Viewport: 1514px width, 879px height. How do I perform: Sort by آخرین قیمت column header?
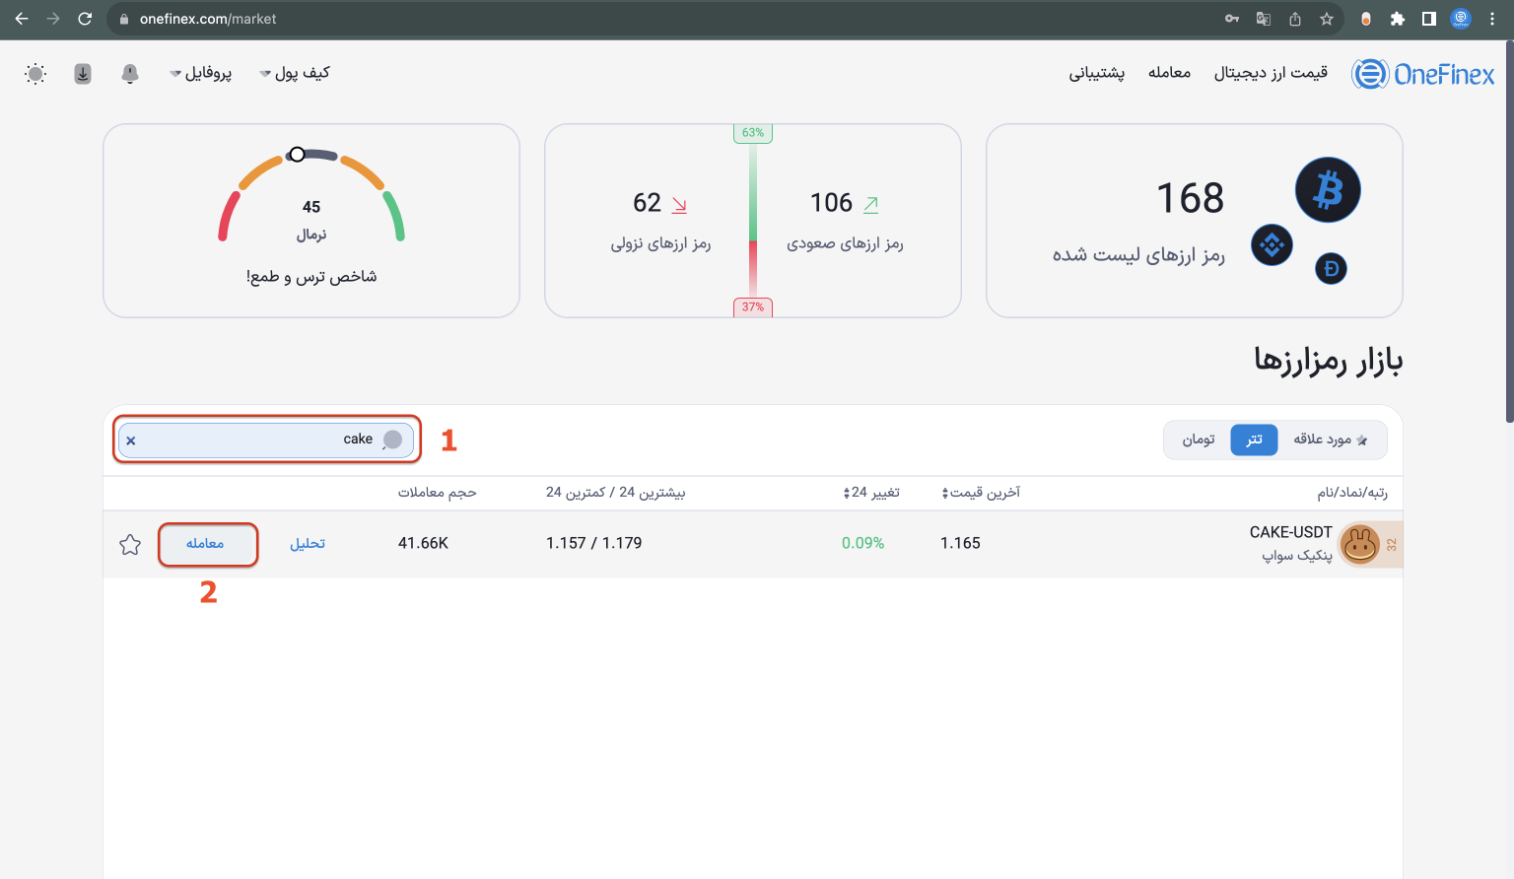coord(981,493)
